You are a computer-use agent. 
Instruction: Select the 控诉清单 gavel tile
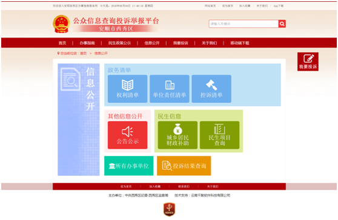pos(211,89)
